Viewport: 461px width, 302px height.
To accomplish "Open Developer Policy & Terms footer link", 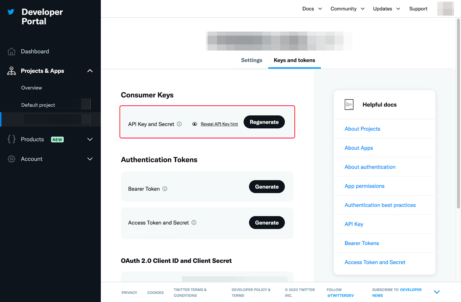I will coord(251,292).
